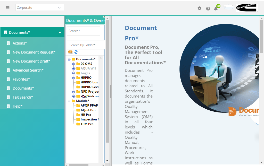264x166 pixels.
Task: Click the HRPRO bus folder icon
Action: [x=78, y=82]
